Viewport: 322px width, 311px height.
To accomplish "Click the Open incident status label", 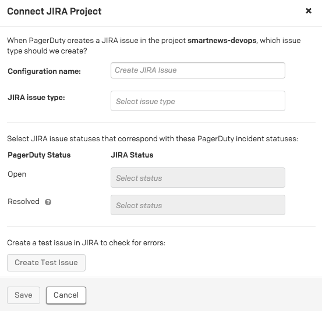I will pos(17,174).
